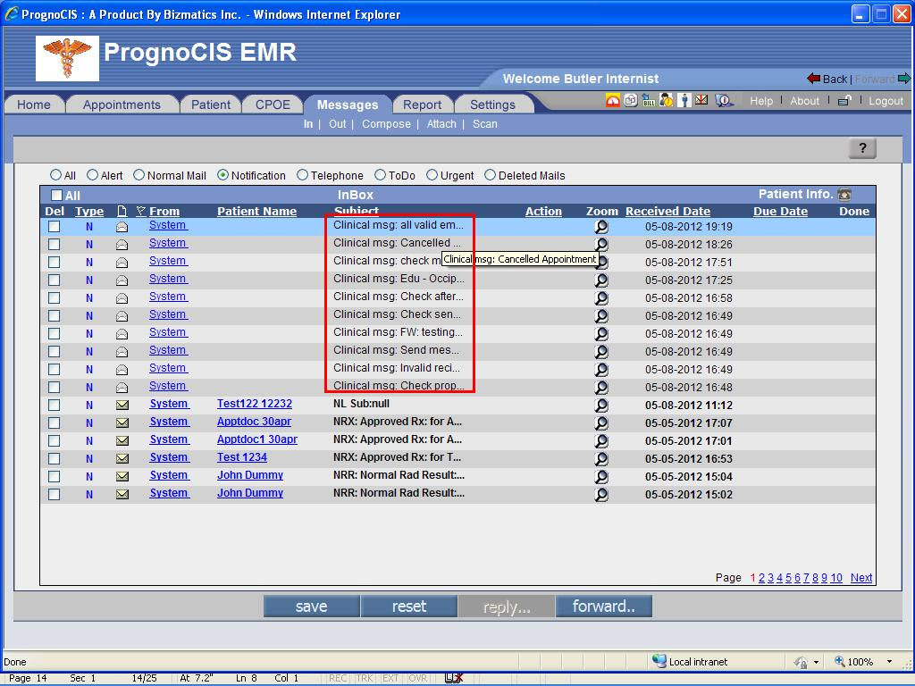Screen dimensions: 915x686
Task: Open the Patient Info telephone icon
Action: 844,194
